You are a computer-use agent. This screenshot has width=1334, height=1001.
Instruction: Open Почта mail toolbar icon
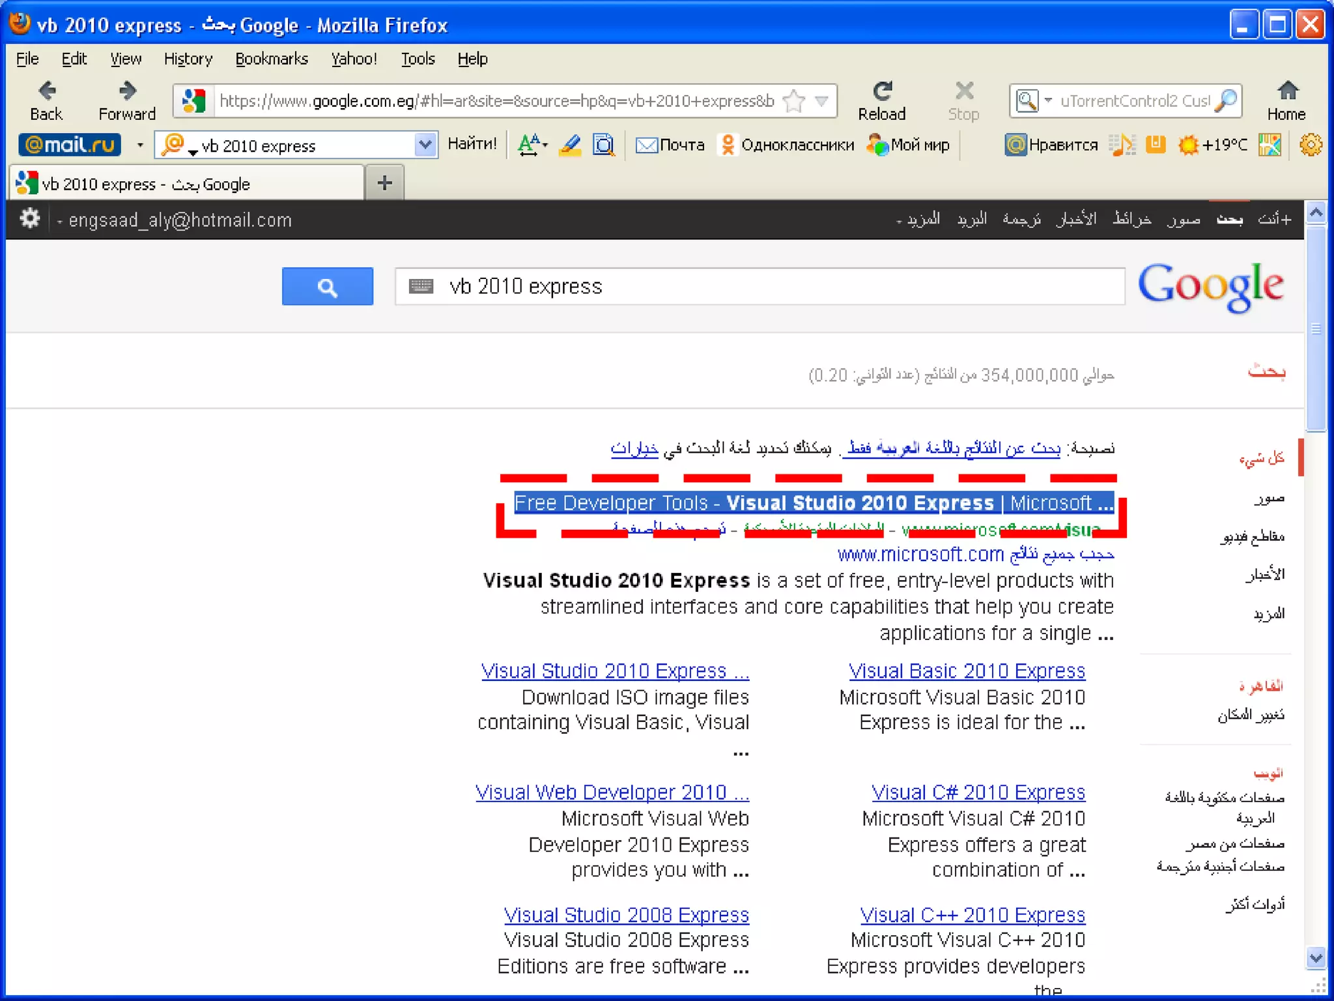(x=646, y=145)
